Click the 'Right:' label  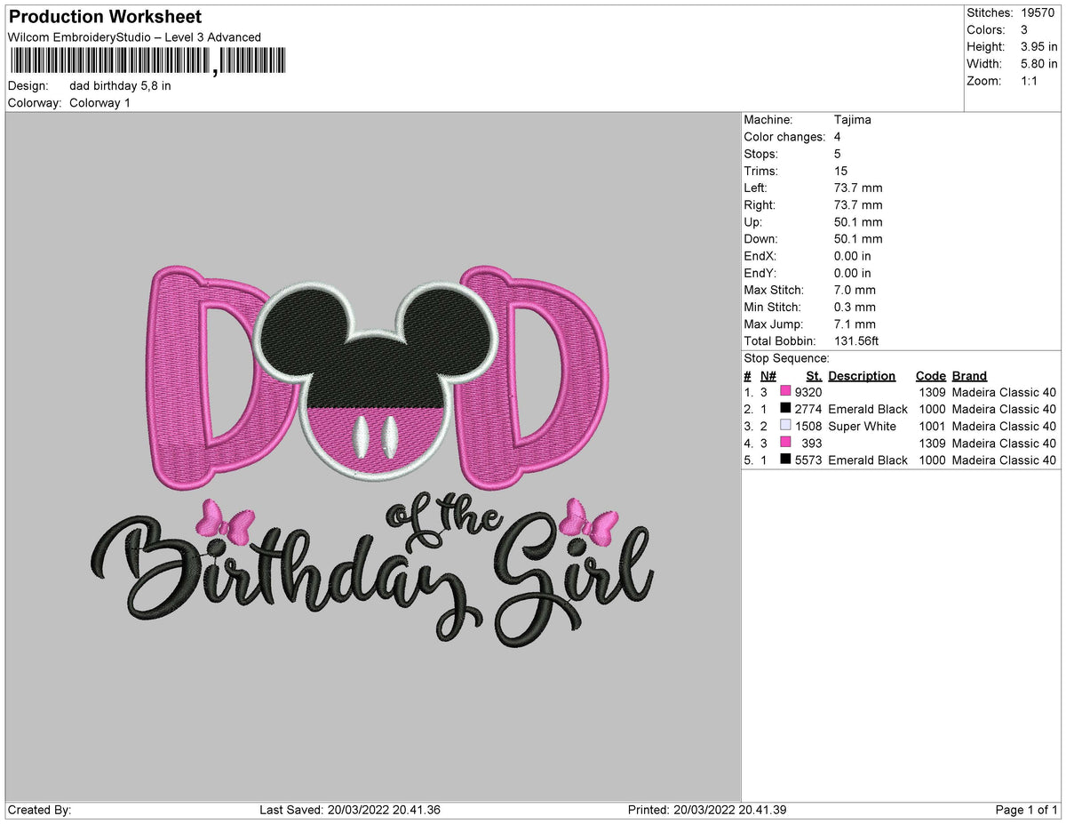(x=759, y=204)
